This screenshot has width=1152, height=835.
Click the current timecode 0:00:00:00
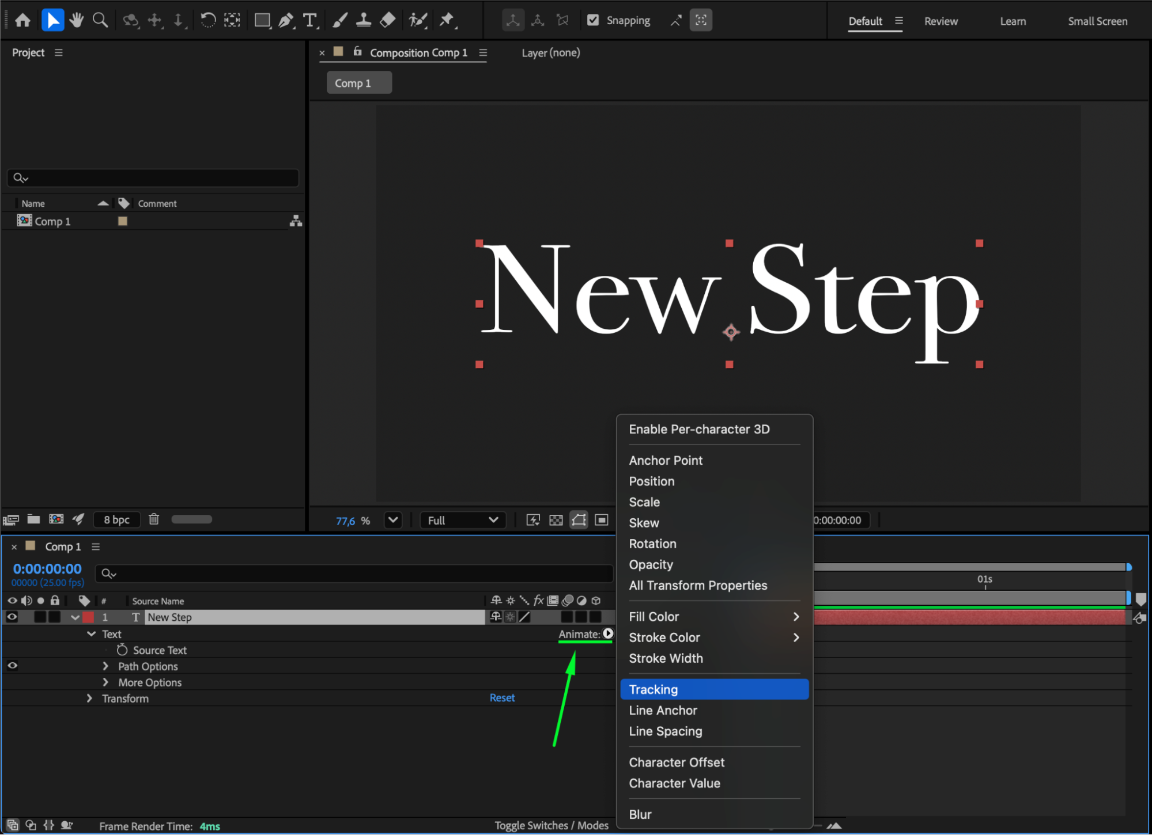point(47,569)
